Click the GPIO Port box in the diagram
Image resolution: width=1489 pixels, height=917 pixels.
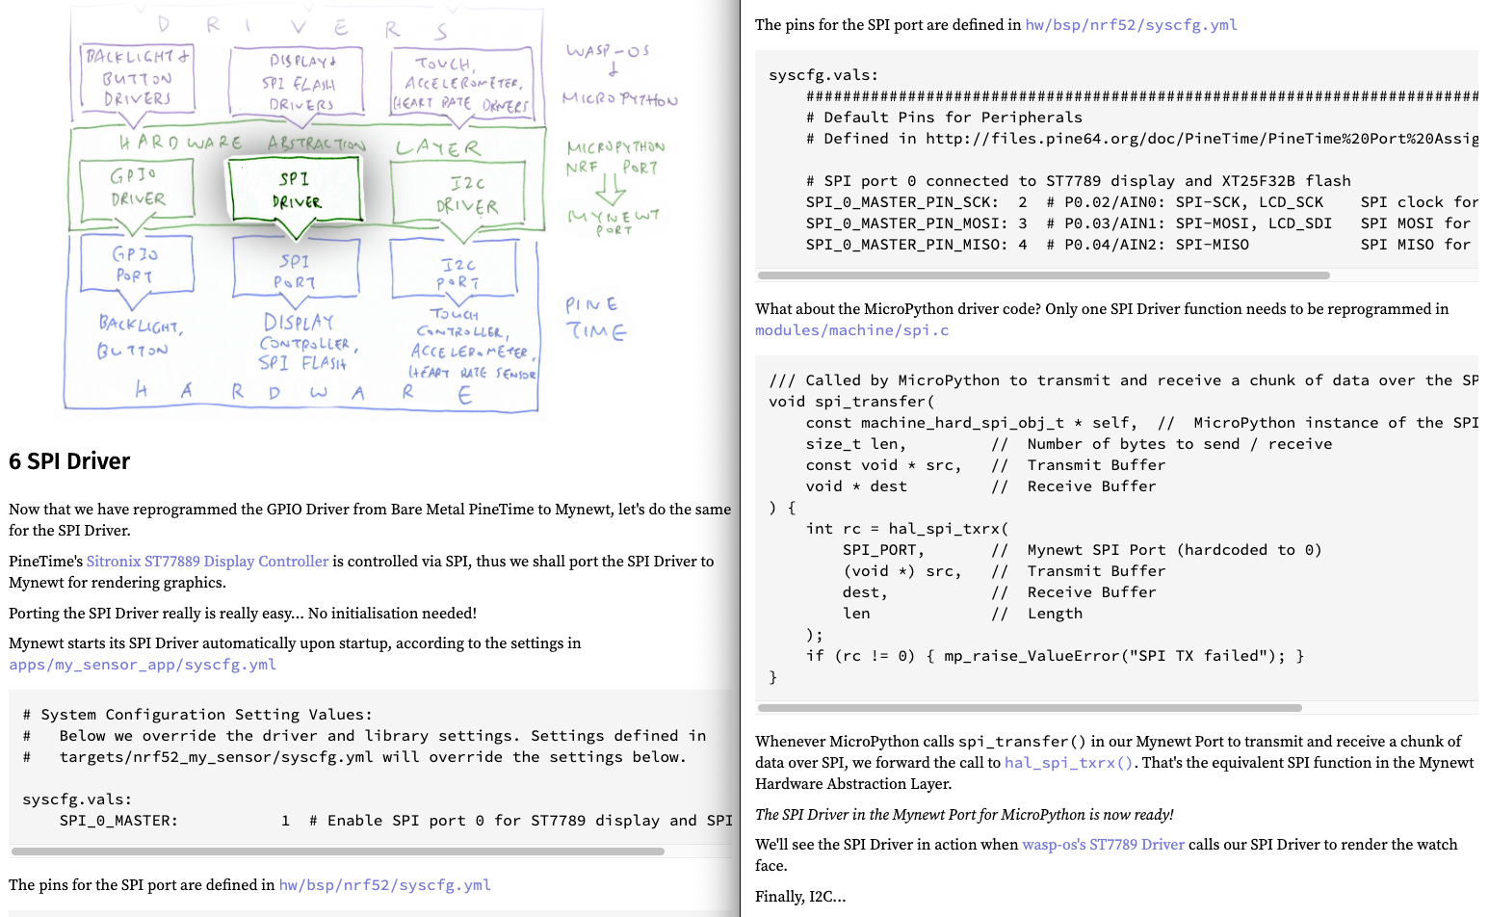[136, 264]
